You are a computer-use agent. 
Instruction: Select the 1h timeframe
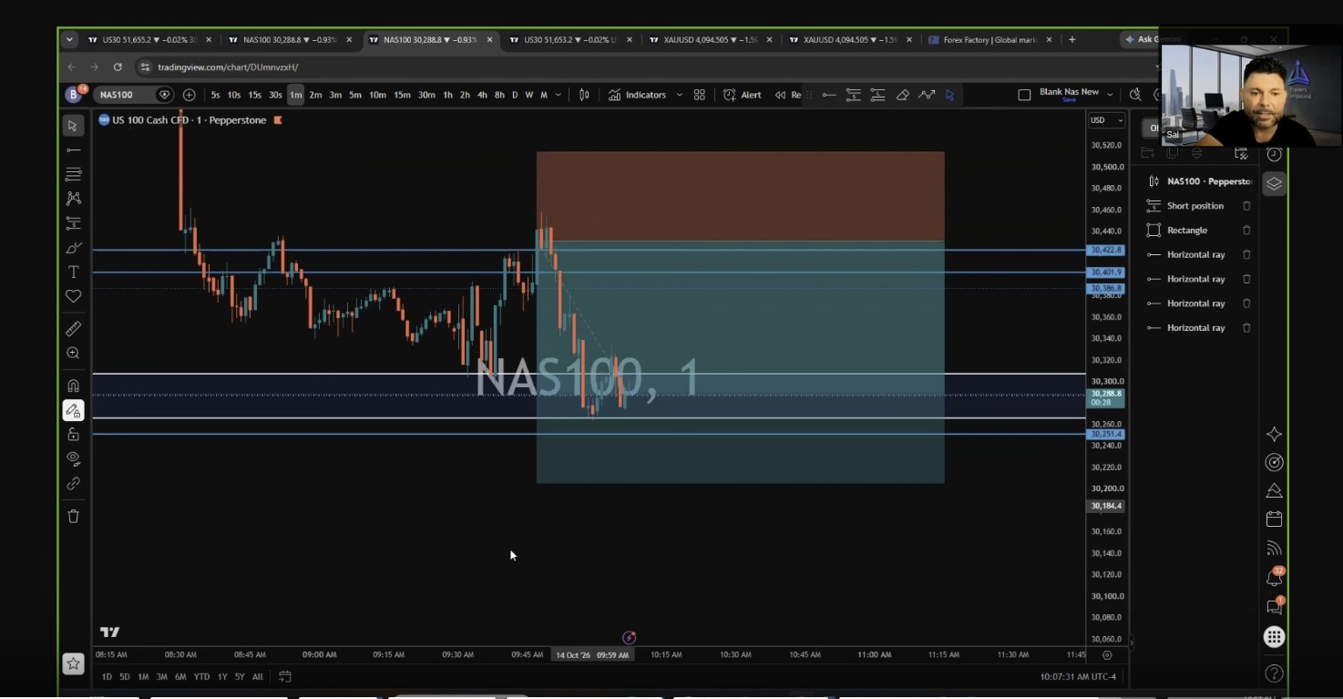click(447, 95)
